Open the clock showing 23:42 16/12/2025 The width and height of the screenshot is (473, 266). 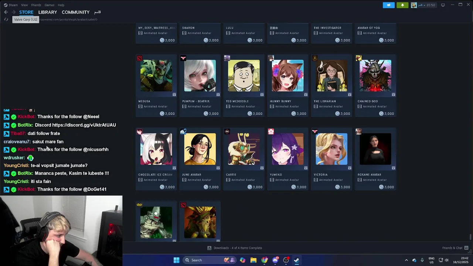pos(460,260)
